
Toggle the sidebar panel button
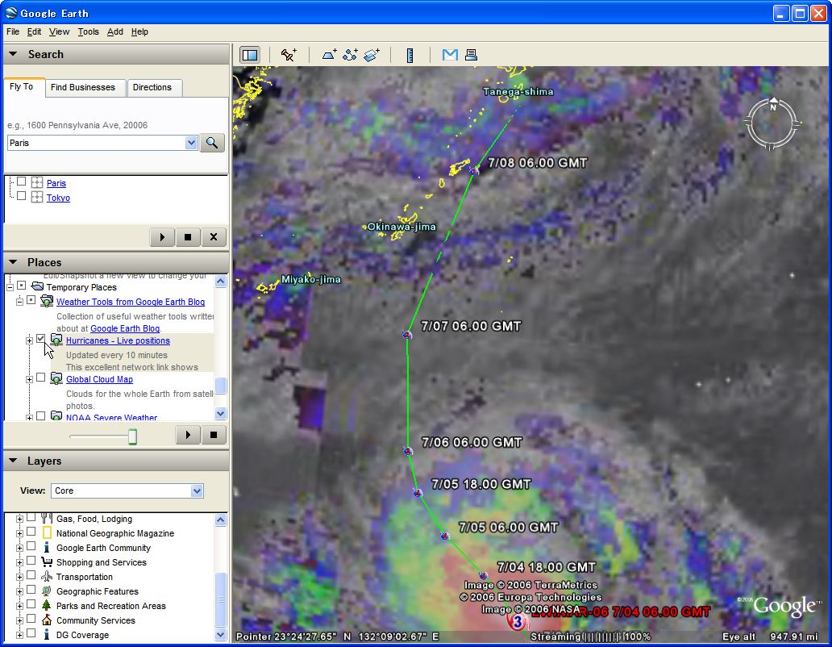tap(250, 55)
